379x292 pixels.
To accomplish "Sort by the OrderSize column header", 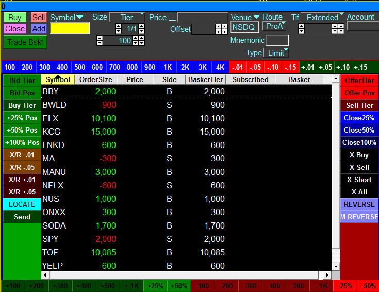I will 96,79.
